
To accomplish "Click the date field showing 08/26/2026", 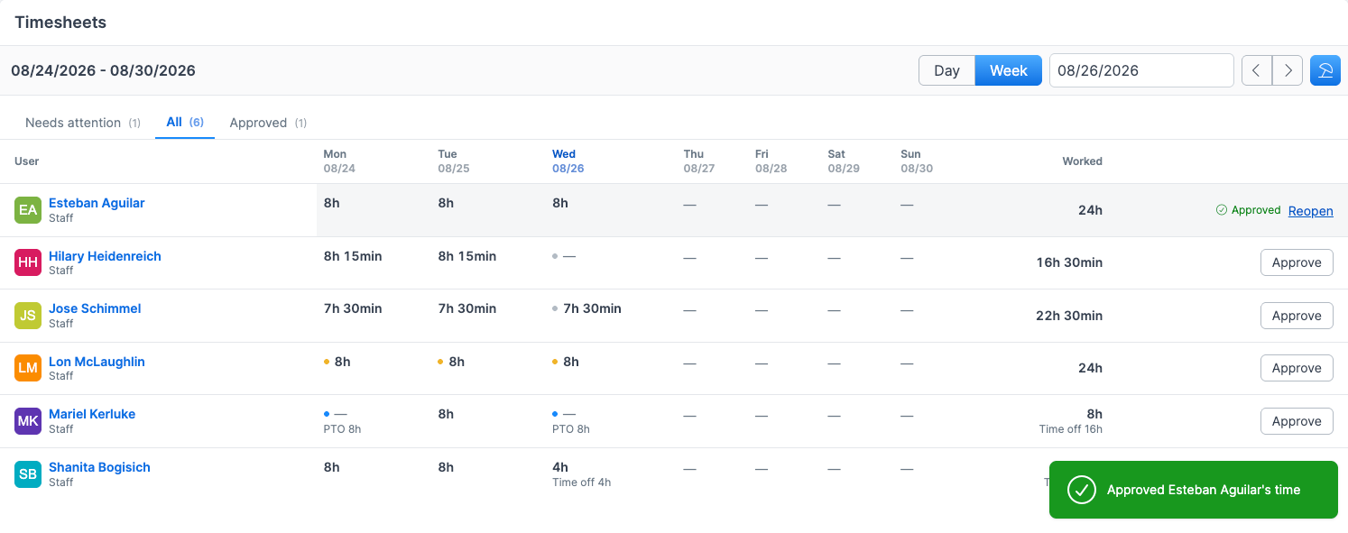I will pos(1141,70).
